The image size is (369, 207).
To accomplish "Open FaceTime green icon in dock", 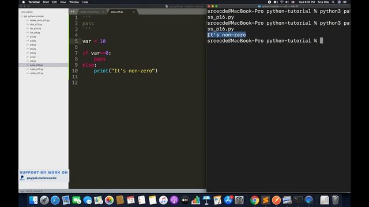I will [77, 200].
